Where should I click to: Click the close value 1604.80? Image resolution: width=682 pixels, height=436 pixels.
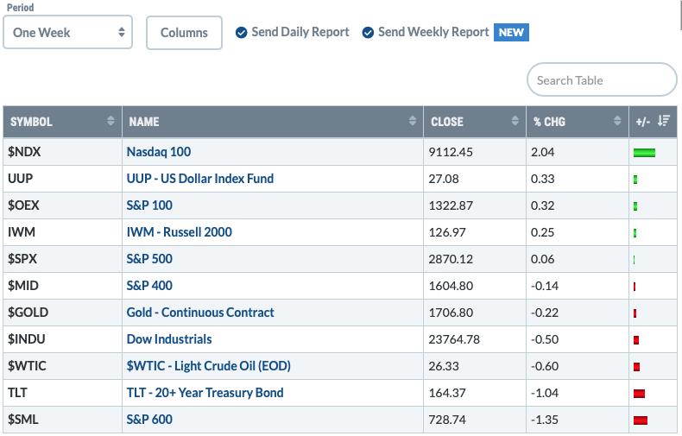click(x=451, y=286)
